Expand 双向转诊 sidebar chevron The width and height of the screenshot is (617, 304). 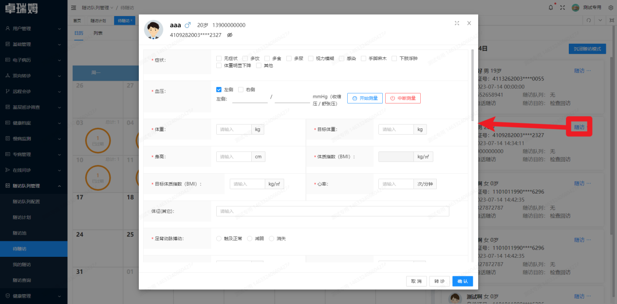(59, 75)
